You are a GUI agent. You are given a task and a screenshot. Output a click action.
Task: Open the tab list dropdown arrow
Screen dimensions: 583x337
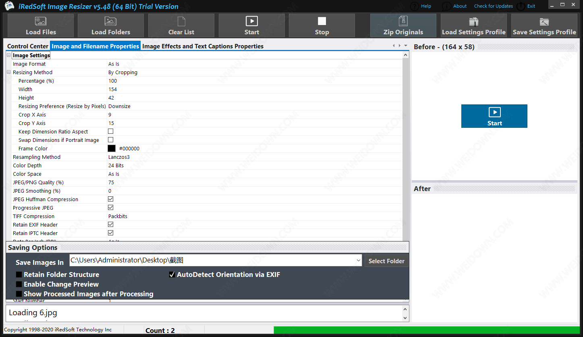pyautogui.click(x=406, y=46)
